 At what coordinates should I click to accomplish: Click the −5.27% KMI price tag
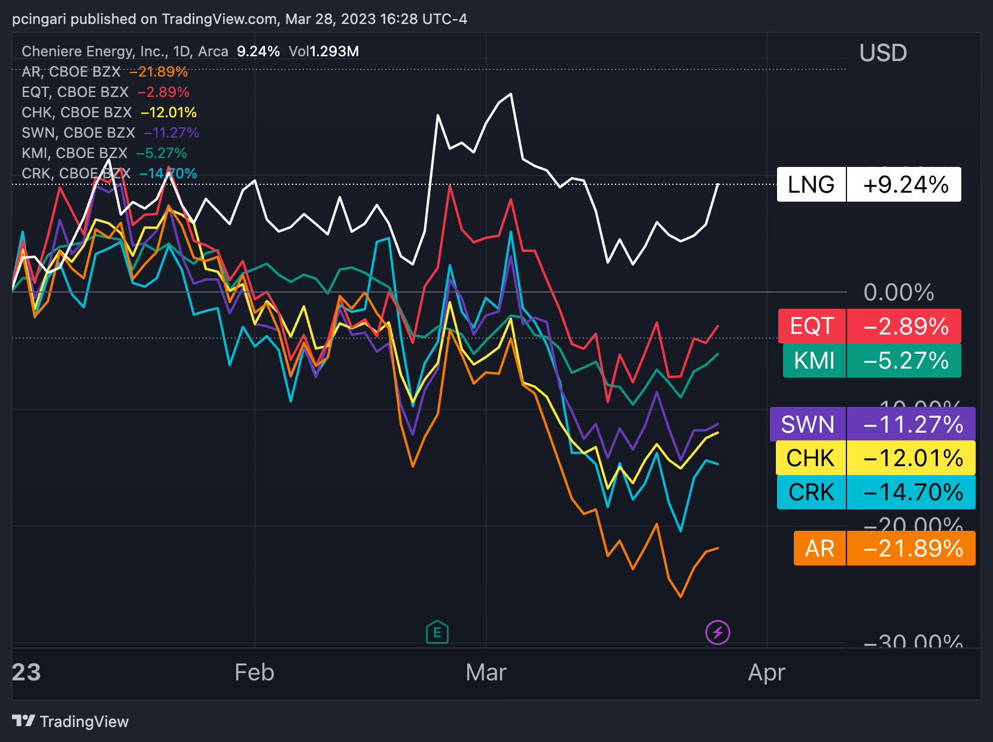click(x=904, y=361)
